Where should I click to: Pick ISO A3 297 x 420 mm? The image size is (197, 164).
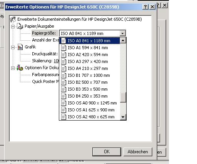pyautogui.click(x=90, y=61)
